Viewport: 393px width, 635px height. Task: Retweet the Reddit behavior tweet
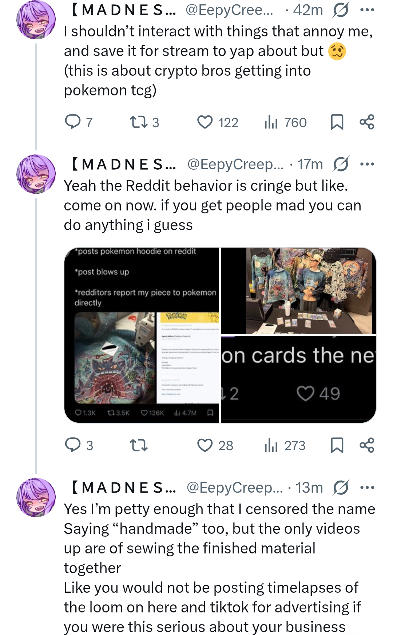[x=139, y=445]
